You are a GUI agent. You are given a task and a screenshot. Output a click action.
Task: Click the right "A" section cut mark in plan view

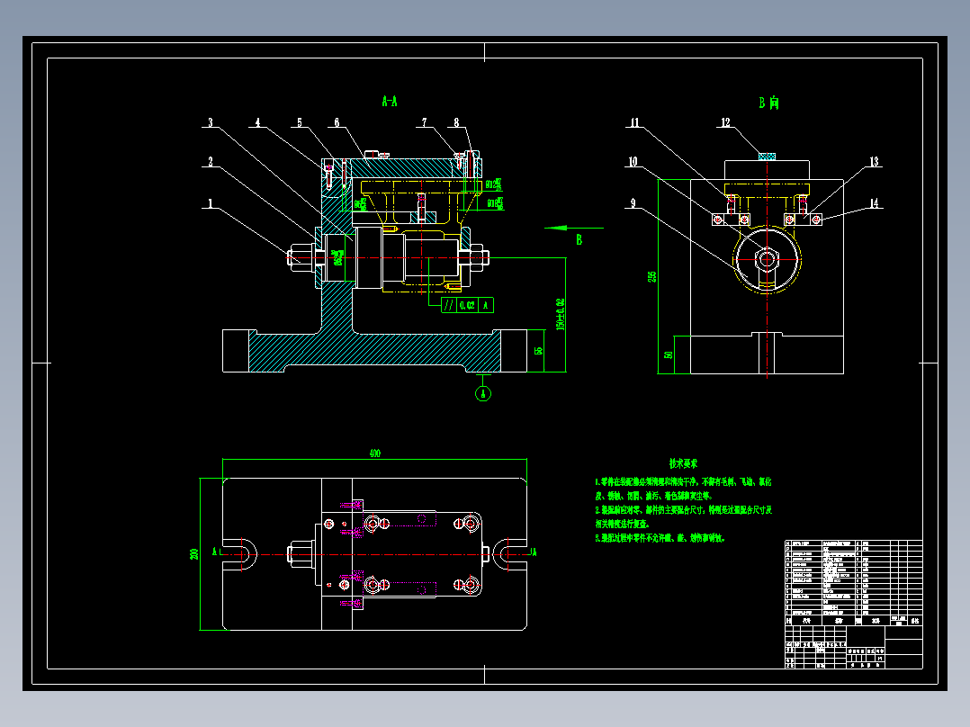click(534, 552)
